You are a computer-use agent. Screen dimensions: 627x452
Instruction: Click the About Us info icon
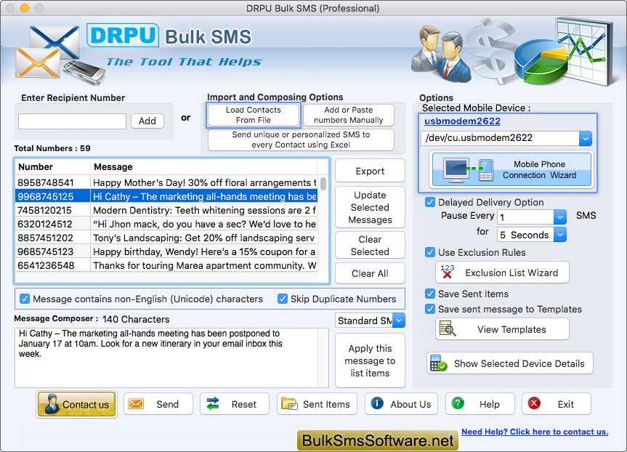point(376,403)
